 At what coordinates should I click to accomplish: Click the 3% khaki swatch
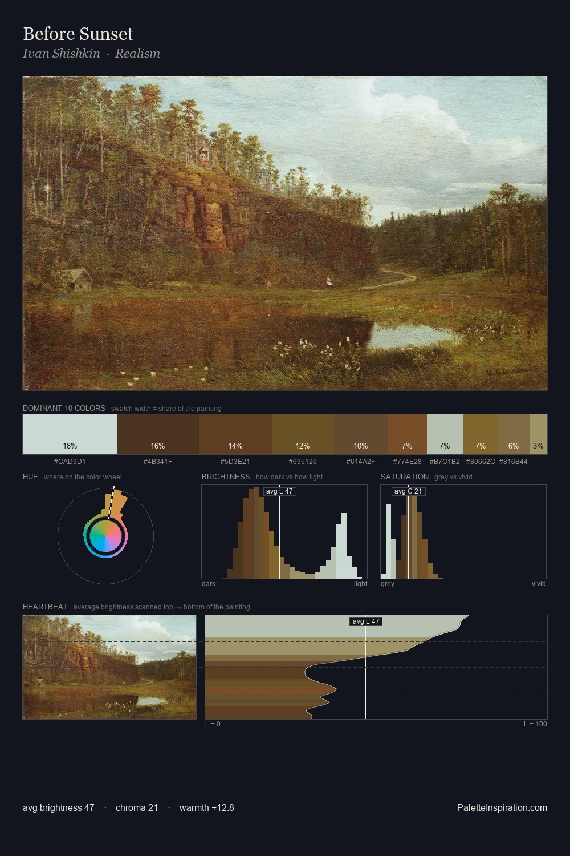(538, 434)
